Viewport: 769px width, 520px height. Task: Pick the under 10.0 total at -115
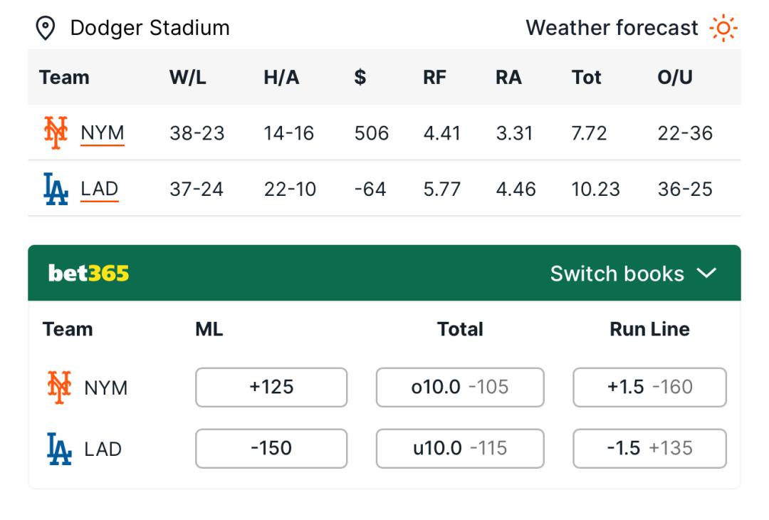click(x=460, y=448)
